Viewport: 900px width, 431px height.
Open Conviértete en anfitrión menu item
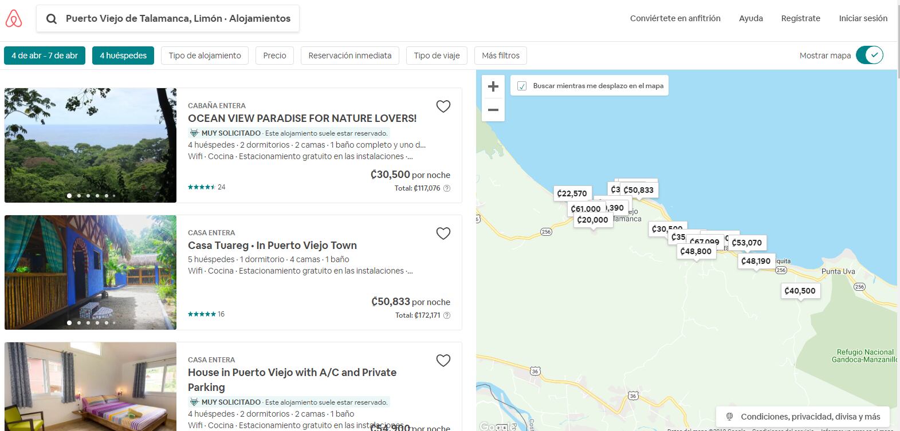tap(675, 18)
